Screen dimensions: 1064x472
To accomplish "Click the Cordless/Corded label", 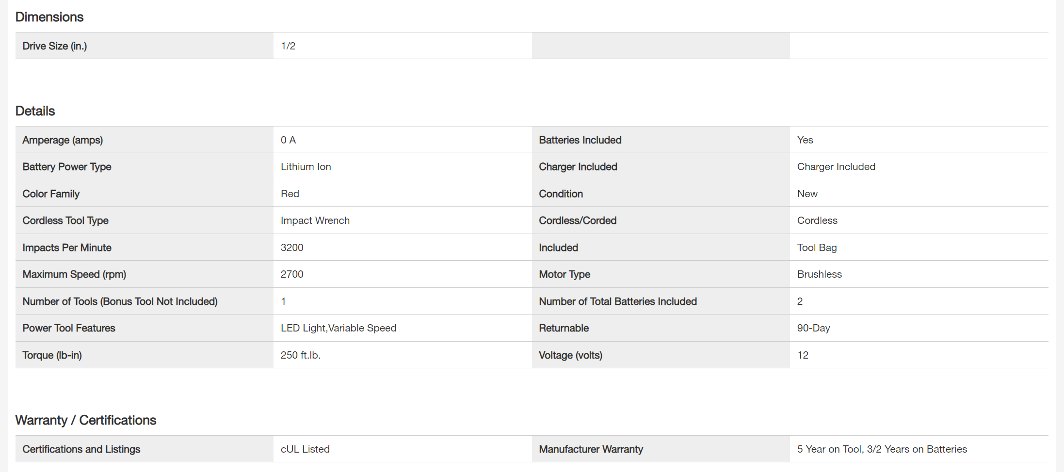I will point(578,220).
